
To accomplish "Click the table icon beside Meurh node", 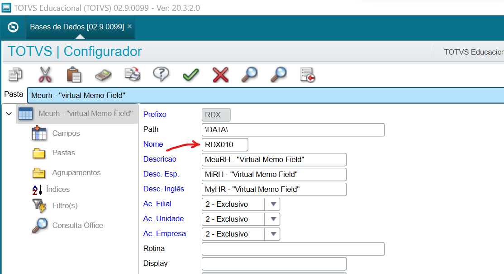I will point(26,114).
